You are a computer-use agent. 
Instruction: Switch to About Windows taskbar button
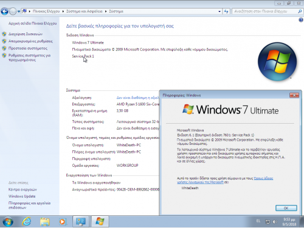coord(100,221)
